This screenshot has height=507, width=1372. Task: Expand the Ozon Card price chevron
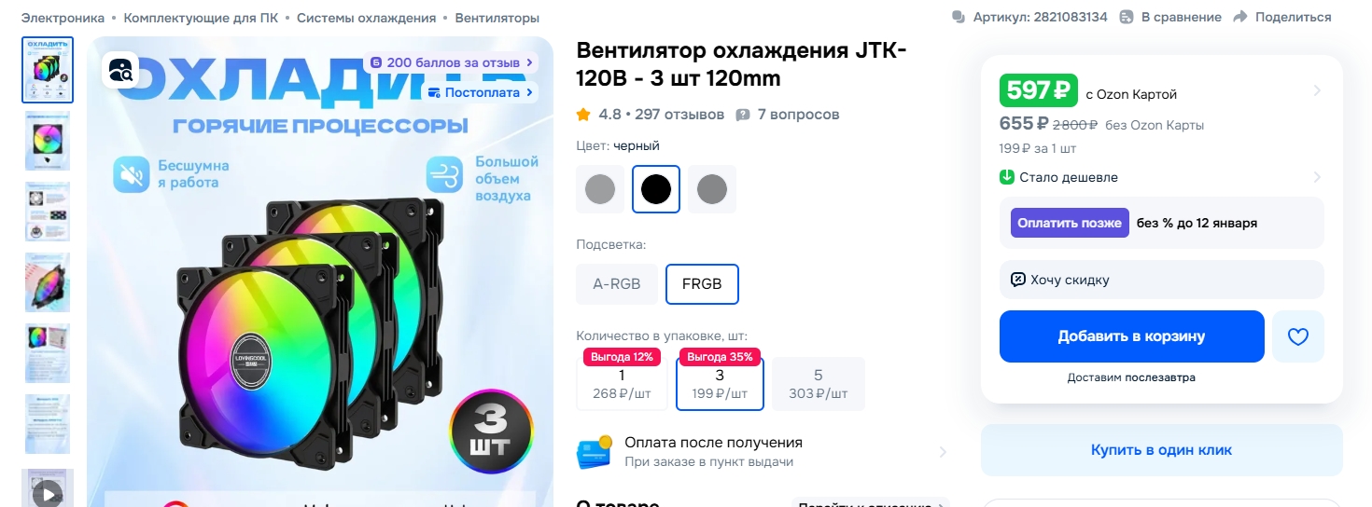pos(1317,91)
